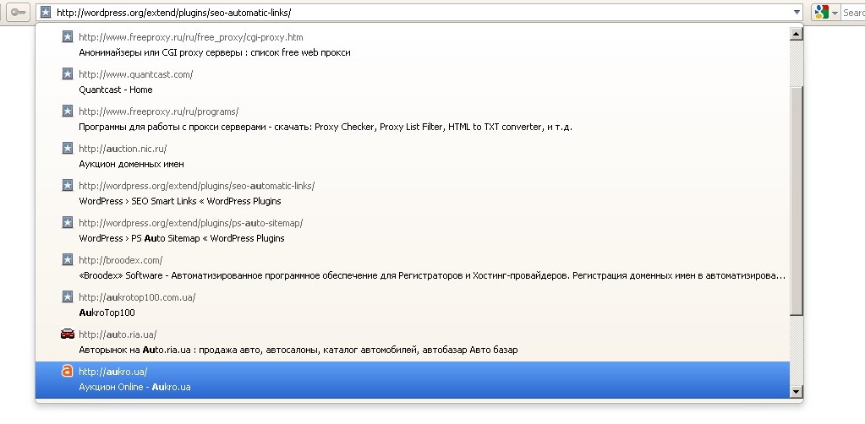This screenshot has width=865, height=424.
Task: Click the Google search engine icon
Action: click(x=822, y=12)
